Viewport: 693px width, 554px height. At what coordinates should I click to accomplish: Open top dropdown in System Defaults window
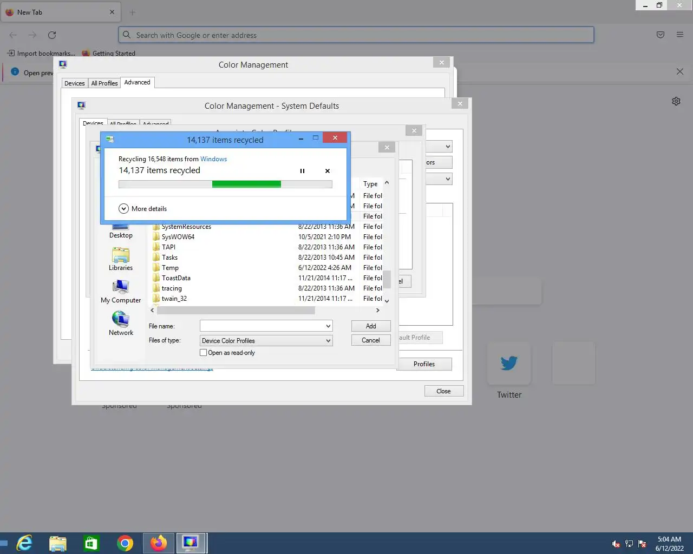click(x=448, y=147)
